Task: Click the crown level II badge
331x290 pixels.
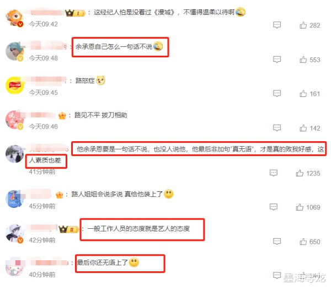Action: (x=68, y=229)
